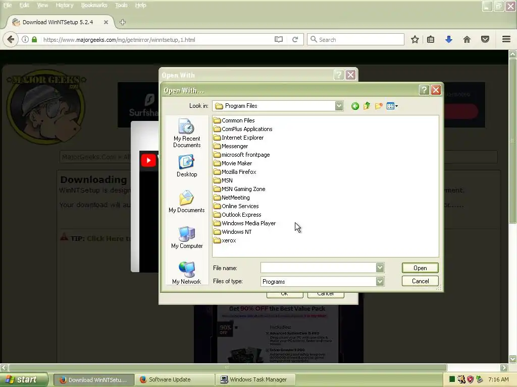
Task: Show bookmarks list icon
Action: pos(431,39)
